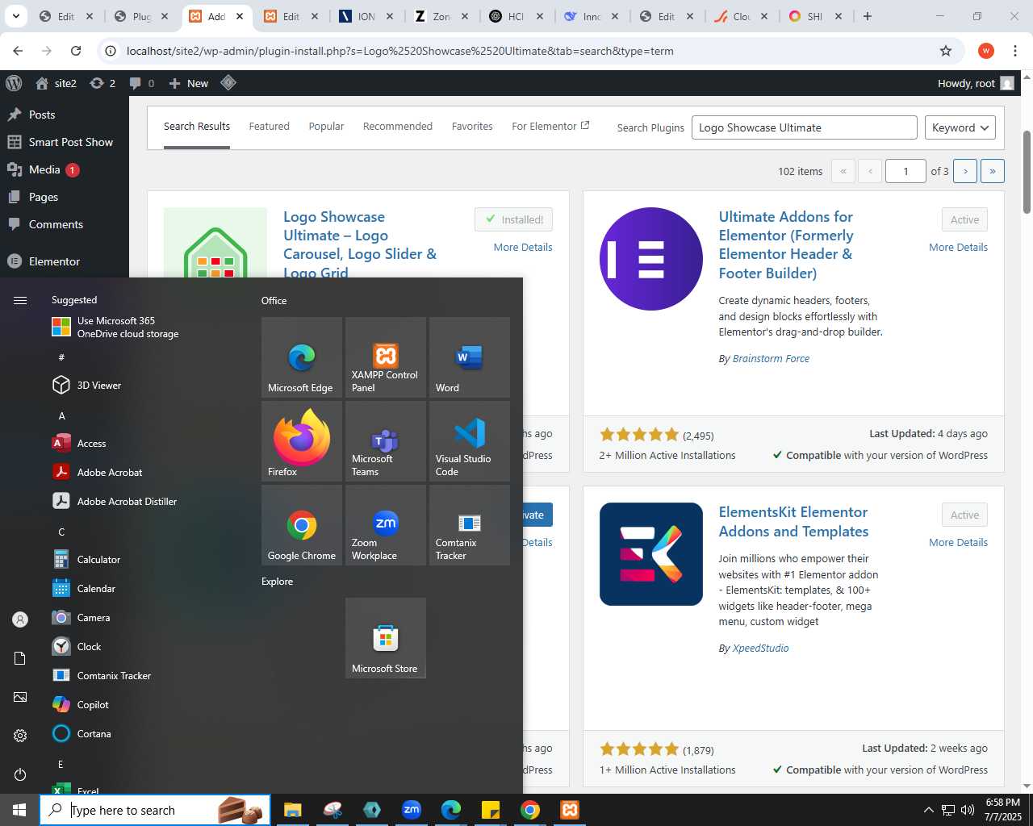1033x826 pixels.
Task: Open Sticky Notes taskbar icon
Action: click(x=491, y=810)
